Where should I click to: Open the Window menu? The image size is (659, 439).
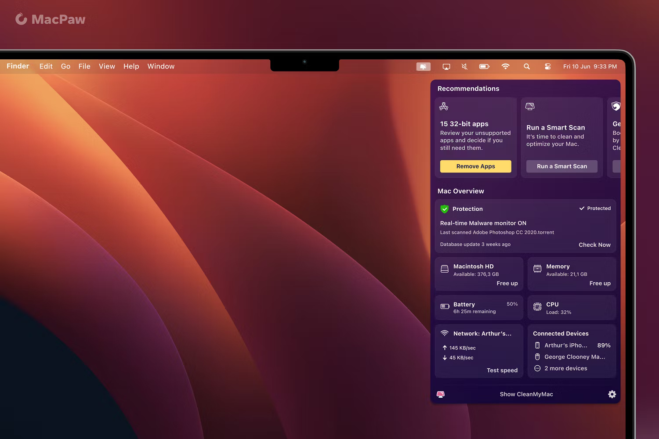(161, 66)
